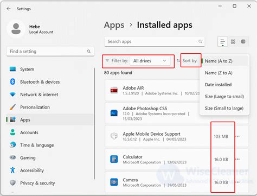Click the Camera app icon
Image resolution: width=257 pixels, height=196 pixels.
point(114,182)
